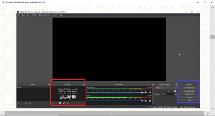Move scene down in Scenes panel
The height and width of the screenshot is (116, 215).
click(30, 103)
